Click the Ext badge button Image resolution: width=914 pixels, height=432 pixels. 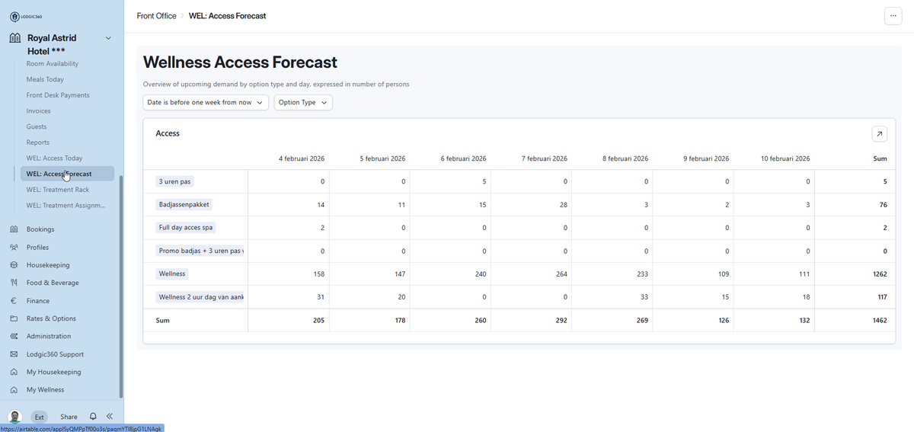pyautogui.click(x=40, y=417)
